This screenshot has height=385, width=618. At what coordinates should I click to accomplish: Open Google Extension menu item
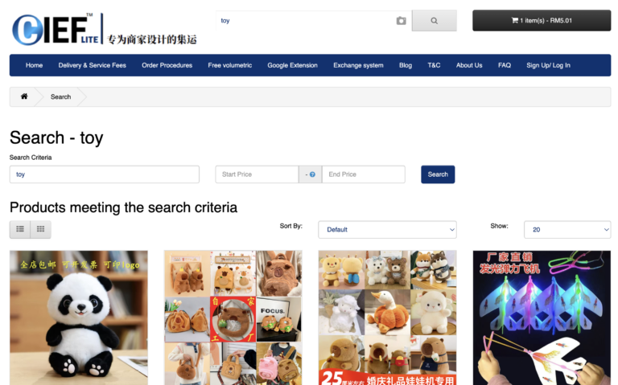point(292,65)
